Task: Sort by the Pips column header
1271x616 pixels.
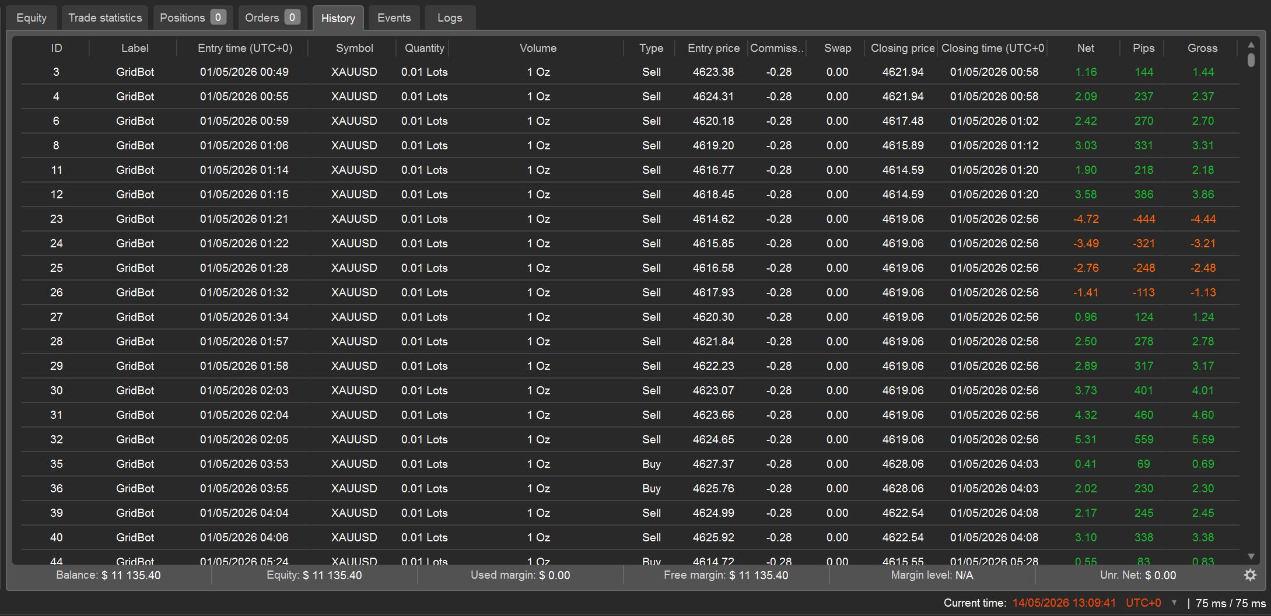Action: point(1143,48)
